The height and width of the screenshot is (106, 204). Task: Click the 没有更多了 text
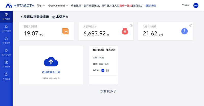point(108,91)
